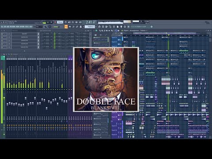Mute Track 11 using its green LED

tap(121, 40)
